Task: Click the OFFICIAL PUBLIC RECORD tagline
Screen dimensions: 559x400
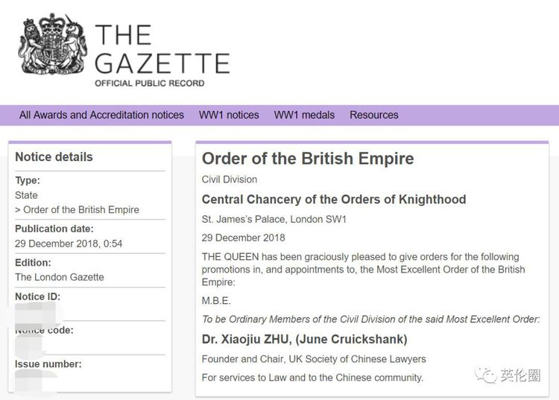Action: coord(149,83)
